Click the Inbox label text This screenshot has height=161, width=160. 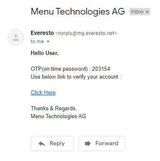point(137,12)
